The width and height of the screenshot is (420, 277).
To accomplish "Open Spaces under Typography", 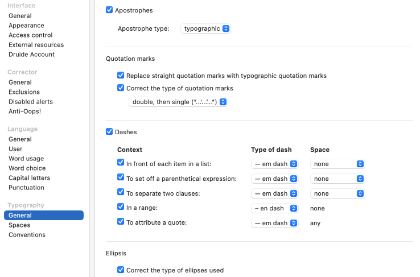I will [19, 225].
